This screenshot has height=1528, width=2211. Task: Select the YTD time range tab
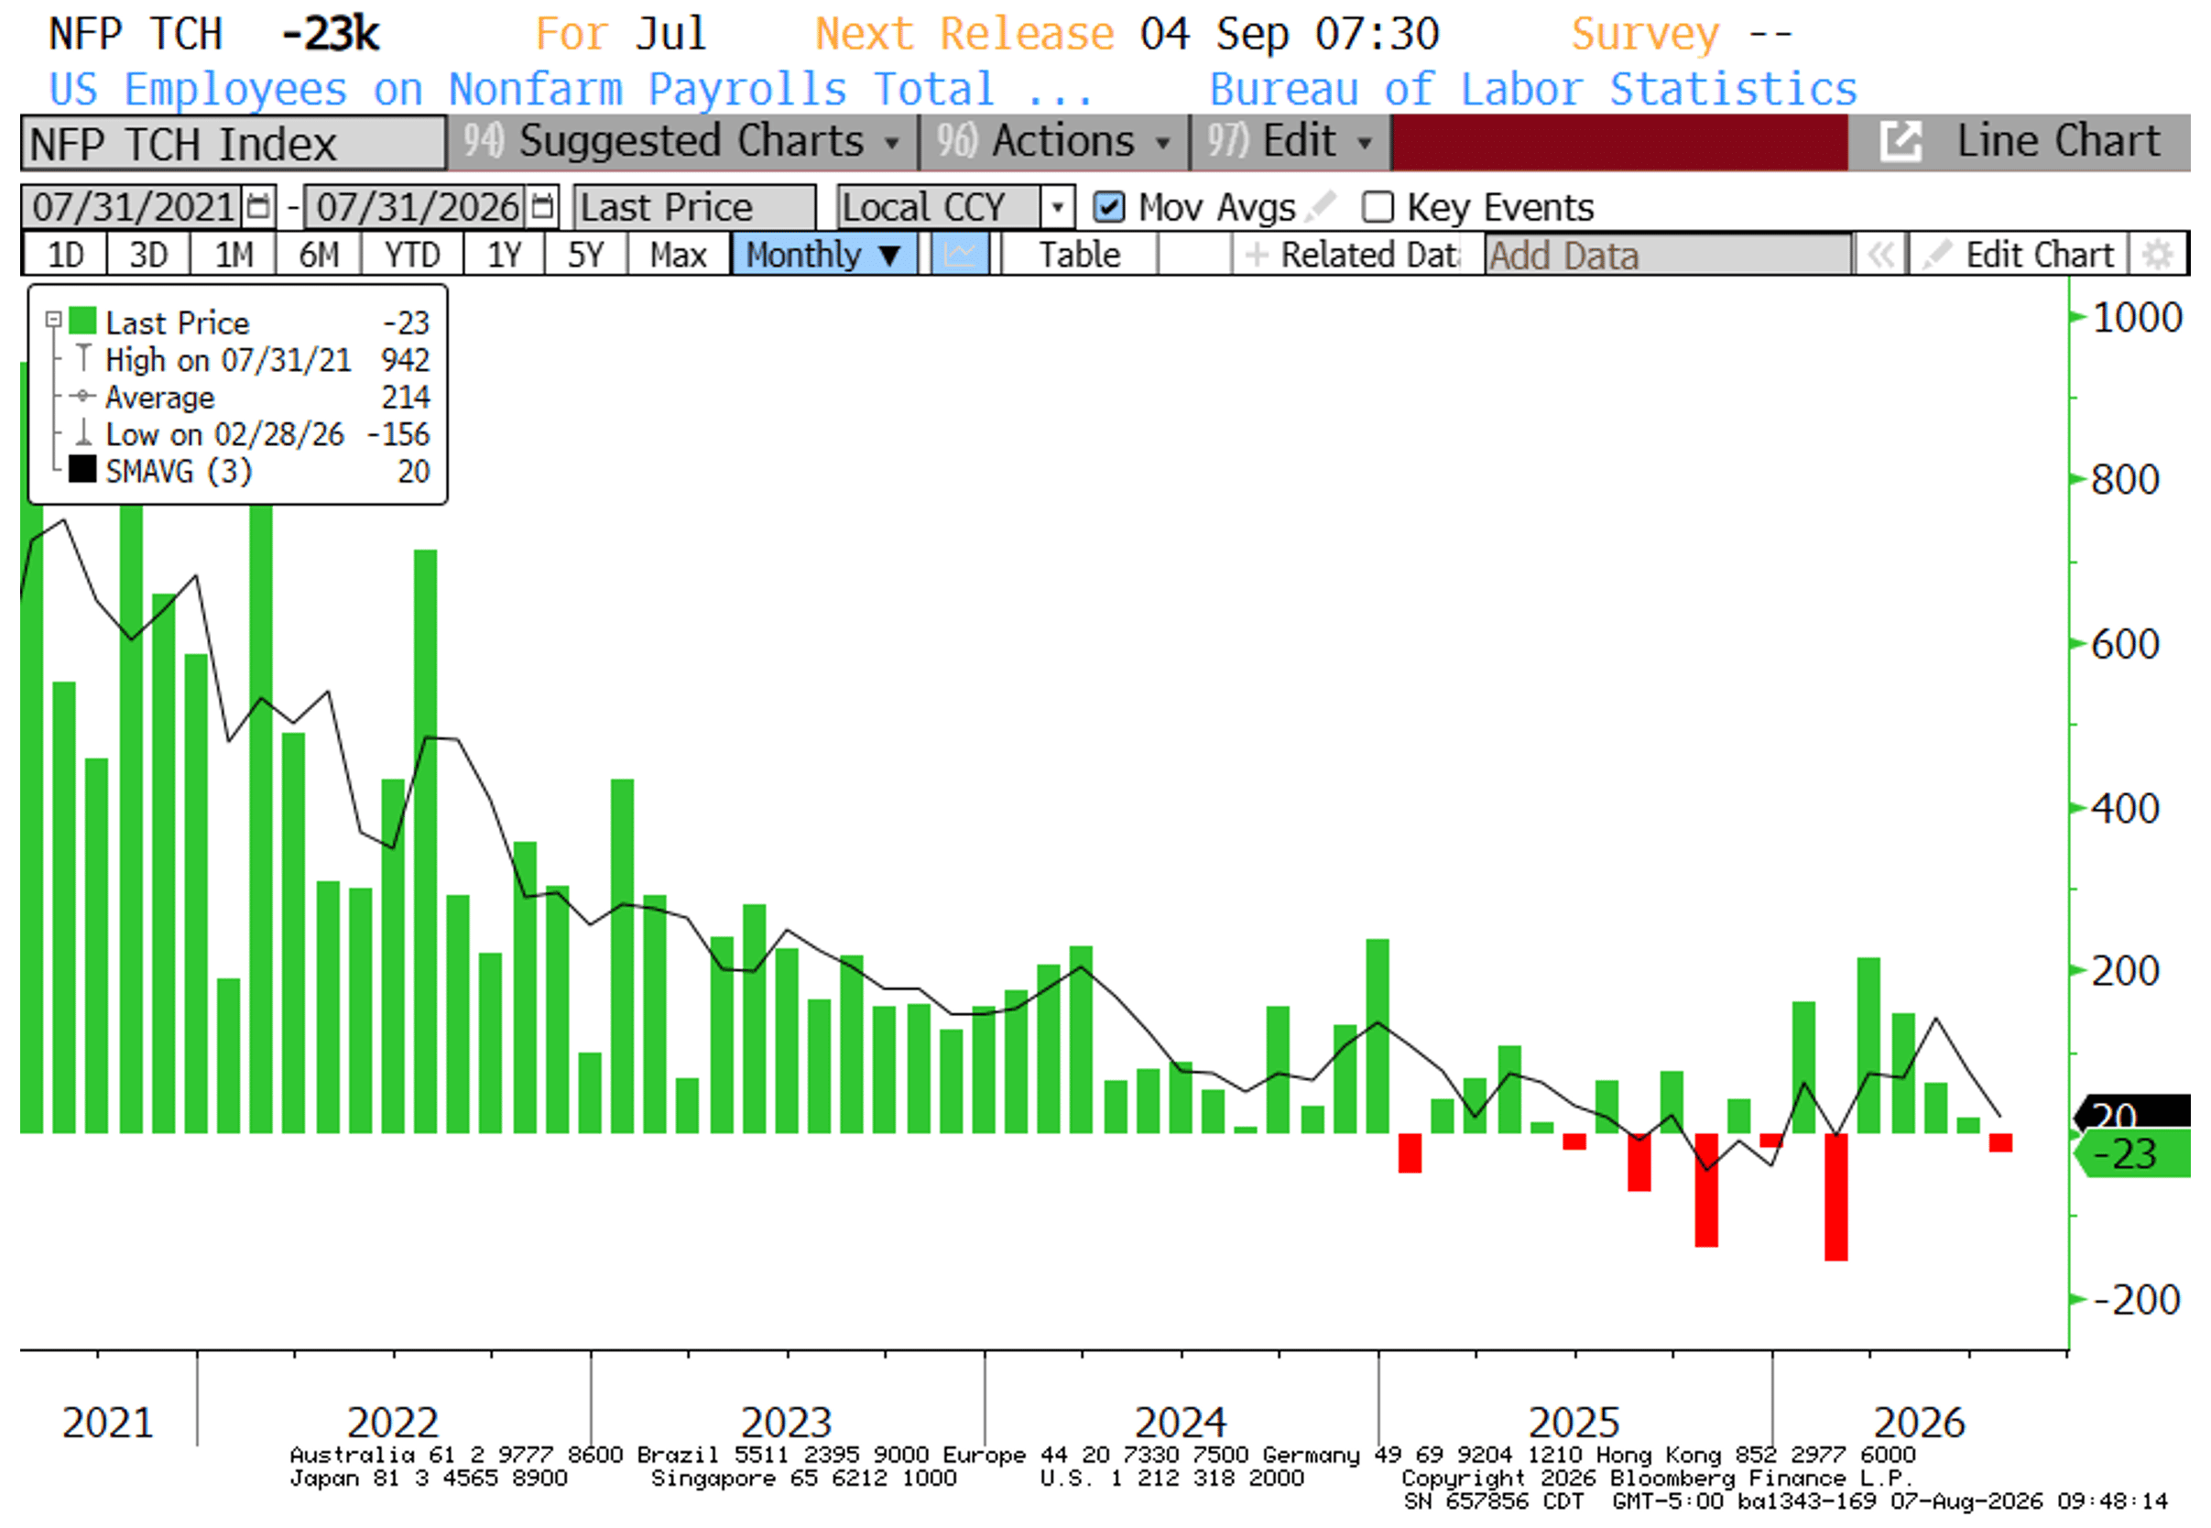pyautogui.click(x=412, y=255)
